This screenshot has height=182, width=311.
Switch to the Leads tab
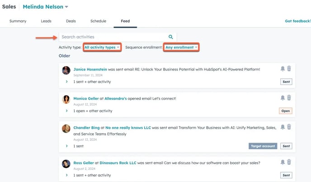46,21
